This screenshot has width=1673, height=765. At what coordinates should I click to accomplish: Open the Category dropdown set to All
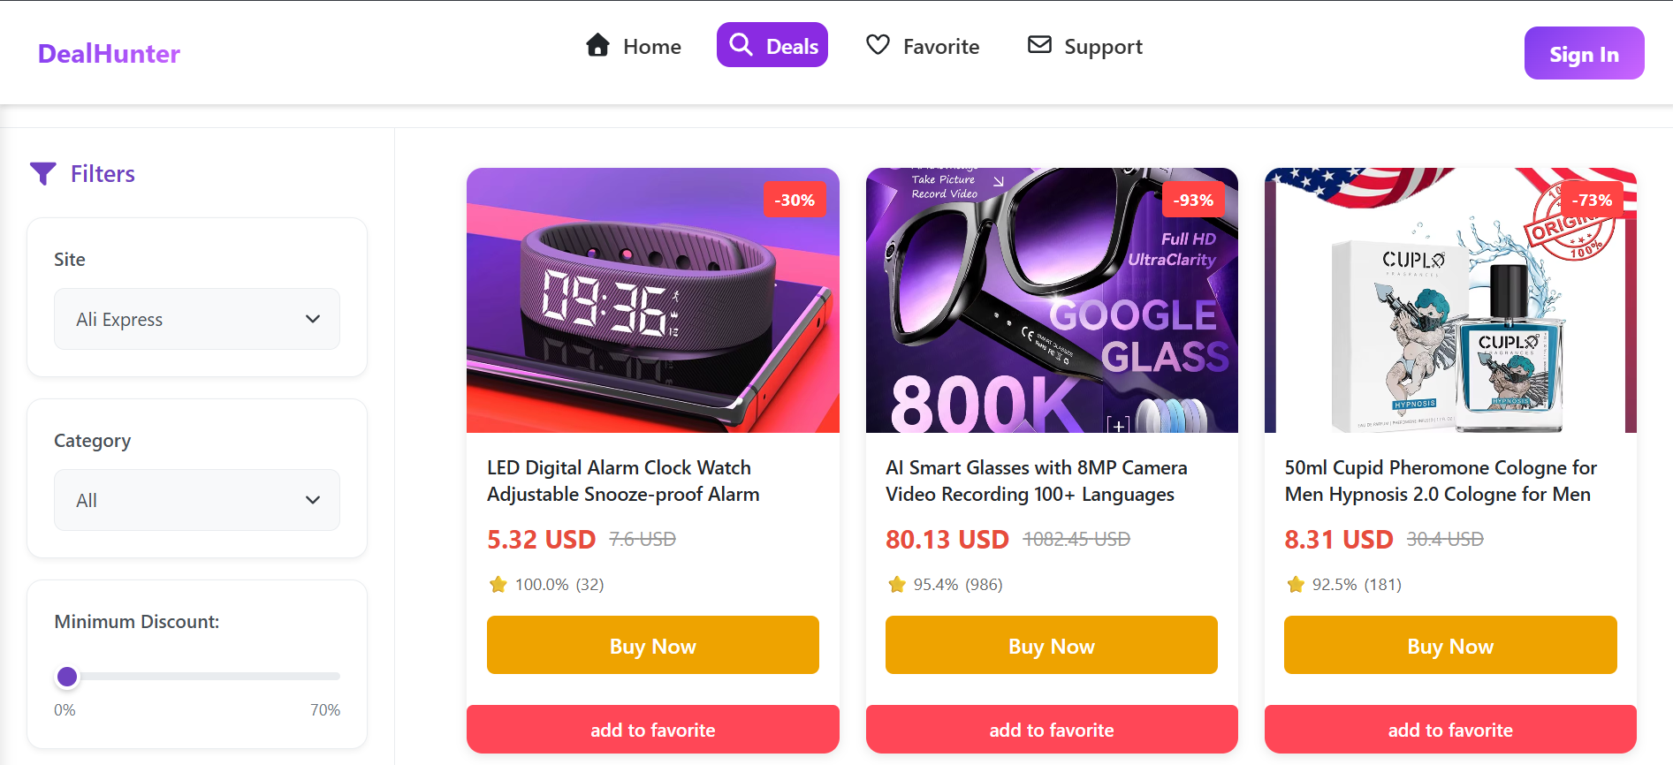pos(196,500)
